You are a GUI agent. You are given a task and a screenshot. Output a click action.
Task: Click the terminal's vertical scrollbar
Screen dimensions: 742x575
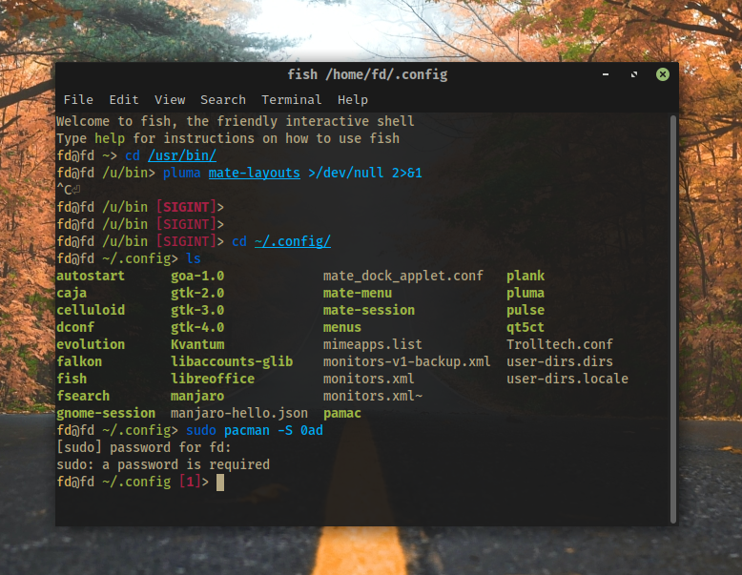pos(673,315)
